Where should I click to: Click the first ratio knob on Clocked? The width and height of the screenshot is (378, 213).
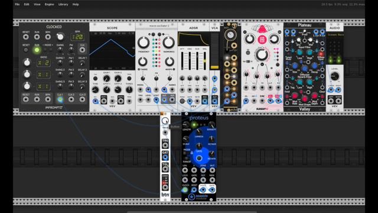pos(27,63)
